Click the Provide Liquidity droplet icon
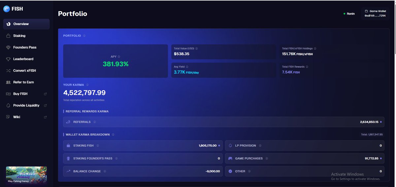 pos(8,105)
